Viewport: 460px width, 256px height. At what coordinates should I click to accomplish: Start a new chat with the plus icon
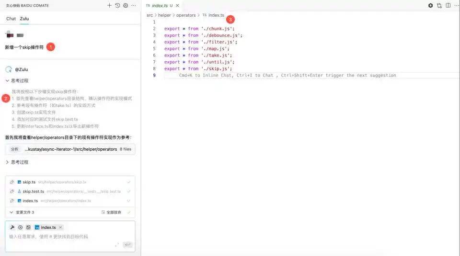click(x=109, y=6)
